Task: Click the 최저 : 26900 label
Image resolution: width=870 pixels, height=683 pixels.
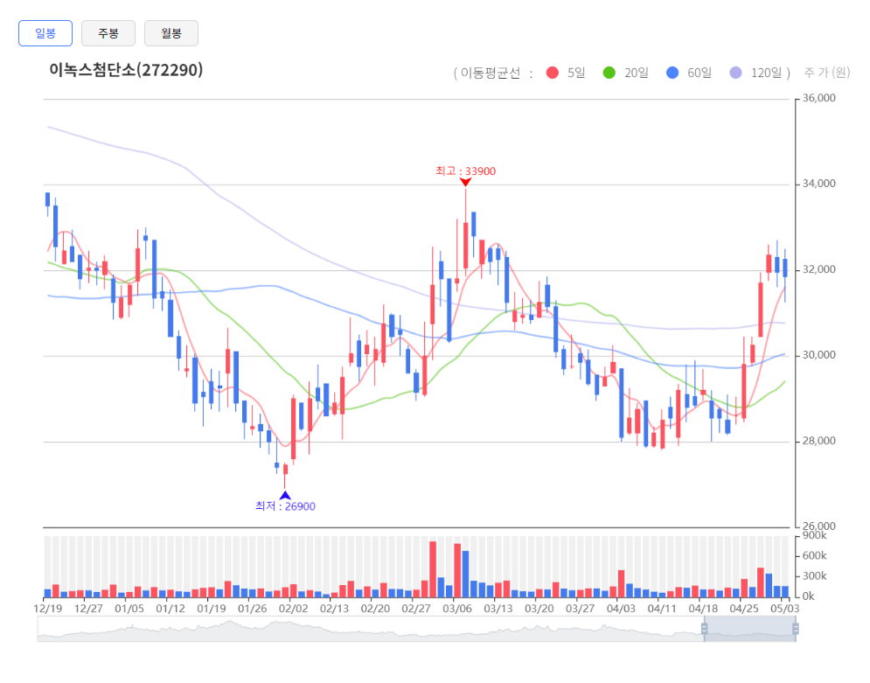Action: coord(285,506)
